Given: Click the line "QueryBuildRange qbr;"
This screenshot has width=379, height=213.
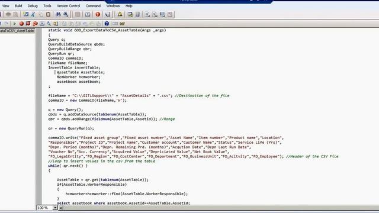Looking at the screenshot, I should [x=70, y=49].
